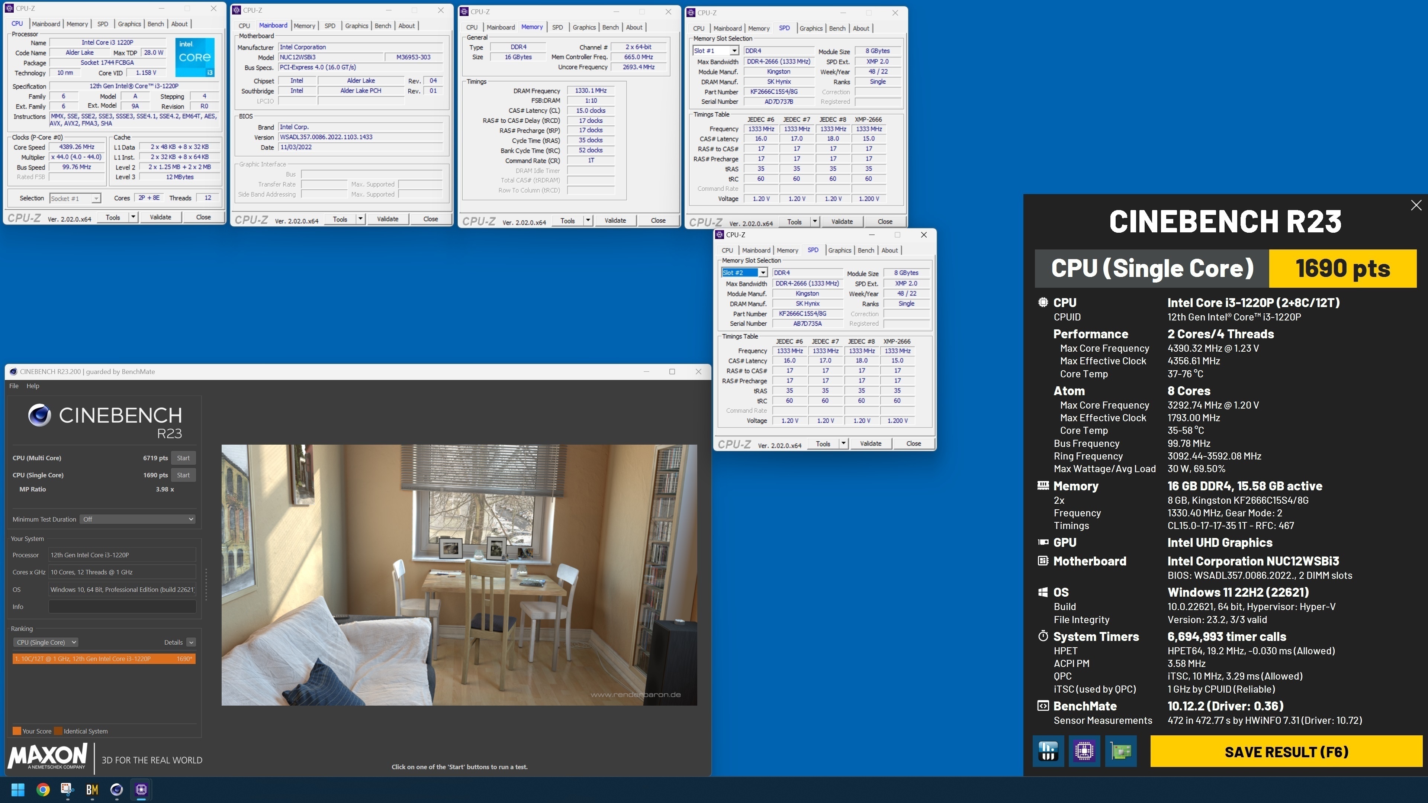The height and width of the screenshot is (803, 1428).
Task: Click the BenchMate logo icon near version
Action: click(1043, 706)
